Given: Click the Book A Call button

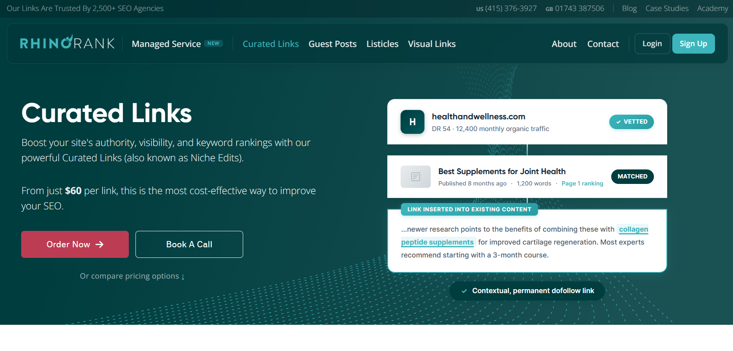Looking at the screenshot, I should tap(189, 244).
